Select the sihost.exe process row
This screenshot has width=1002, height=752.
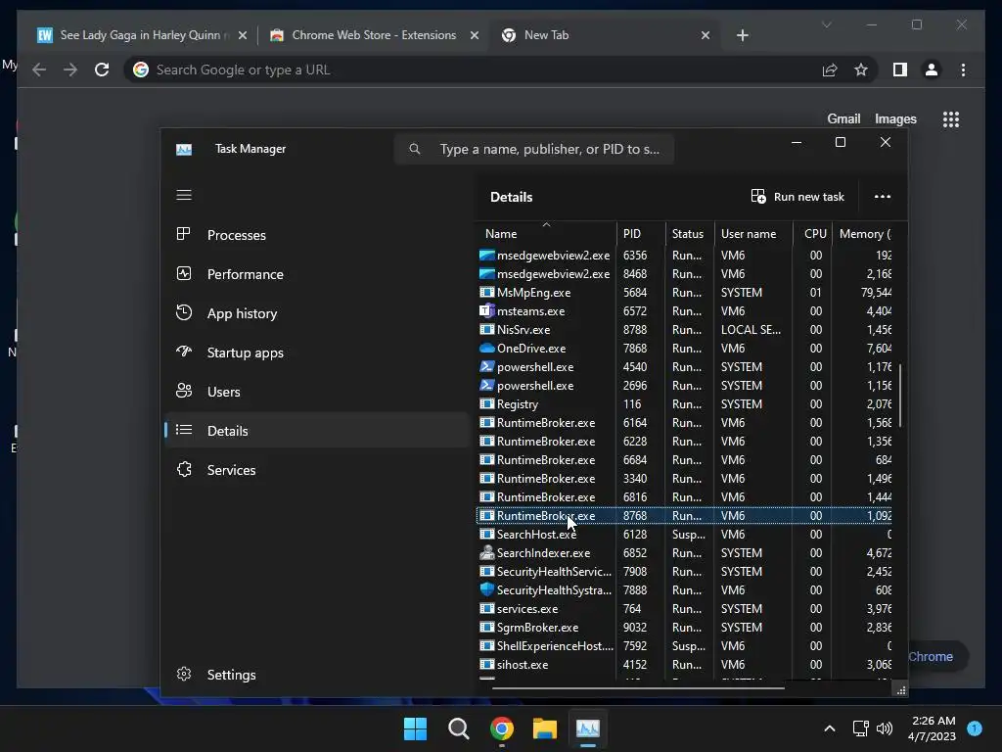tap(685, 665)
